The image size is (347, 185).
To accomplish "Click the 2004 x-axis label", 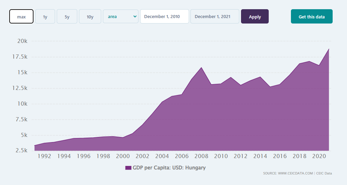I will point(162,156).
